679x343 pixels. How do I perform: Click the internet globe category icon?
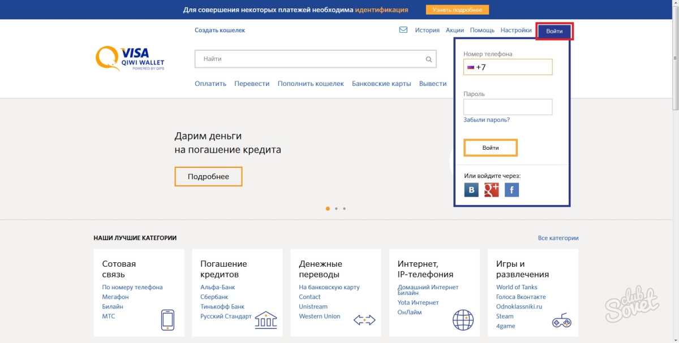[x=463, y=320]
